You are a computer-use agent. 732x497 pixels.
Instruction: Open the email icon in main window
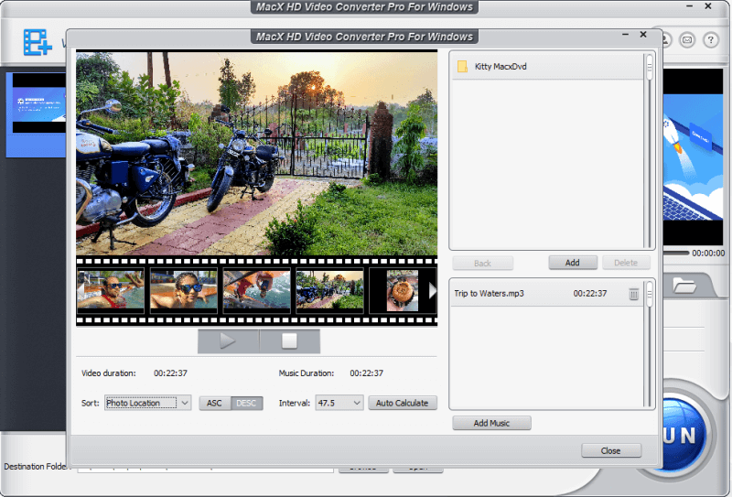point(687,39)
